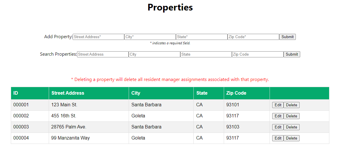Focus the Add Property Street Address field
This screenshot has width=339, height=150.
point(98,37)
